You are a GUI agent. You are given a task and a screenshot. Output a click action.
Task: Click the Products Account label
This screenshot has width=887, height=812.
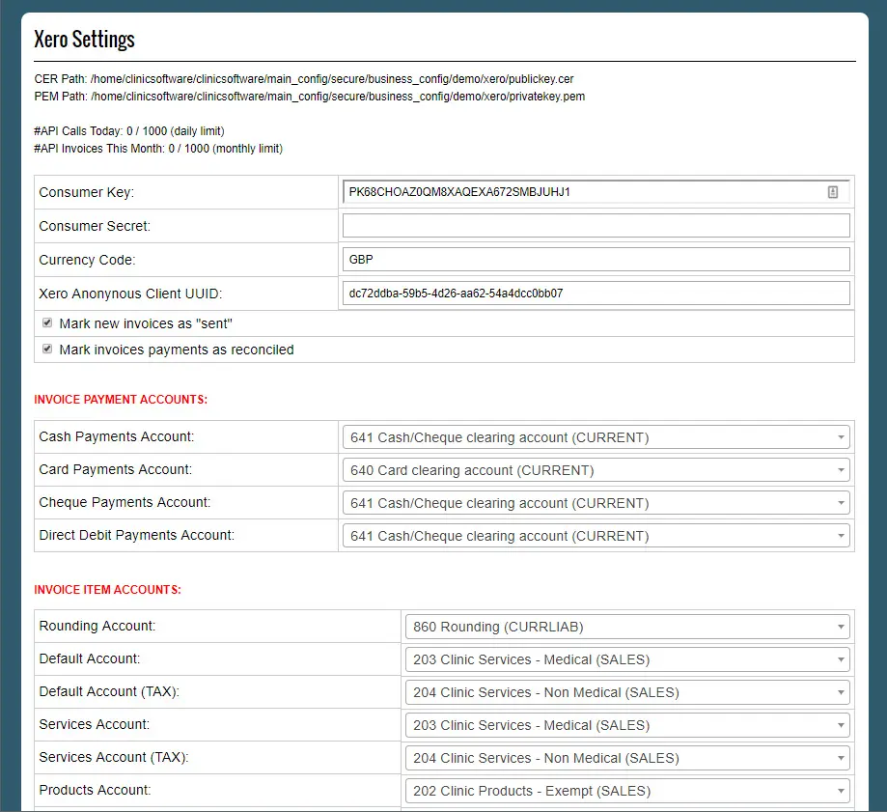[95, 790]
